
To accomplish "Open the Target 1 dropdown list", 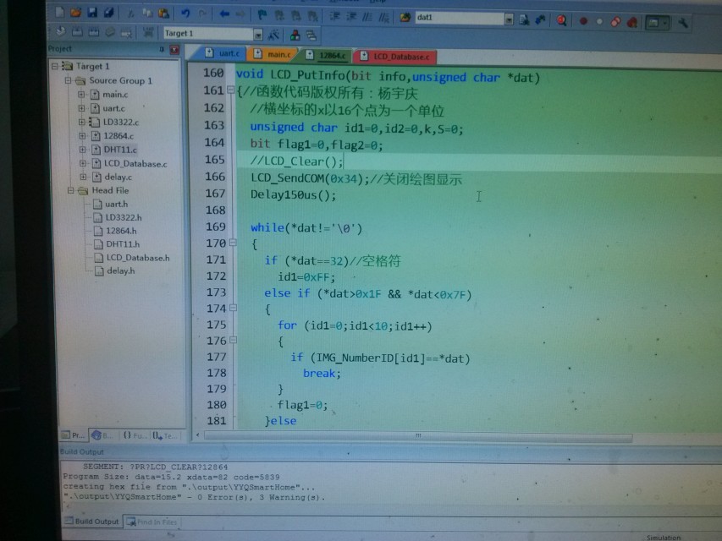I will tap(257, 34).
